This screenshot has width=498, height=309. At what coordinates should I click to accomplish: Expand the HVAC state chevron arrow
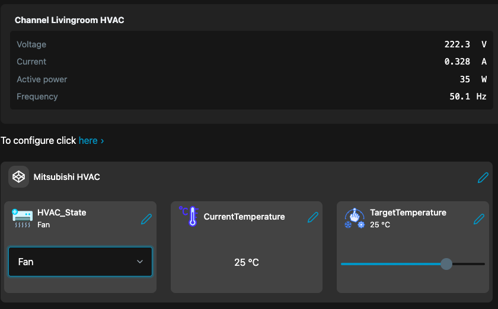point(140,262)
